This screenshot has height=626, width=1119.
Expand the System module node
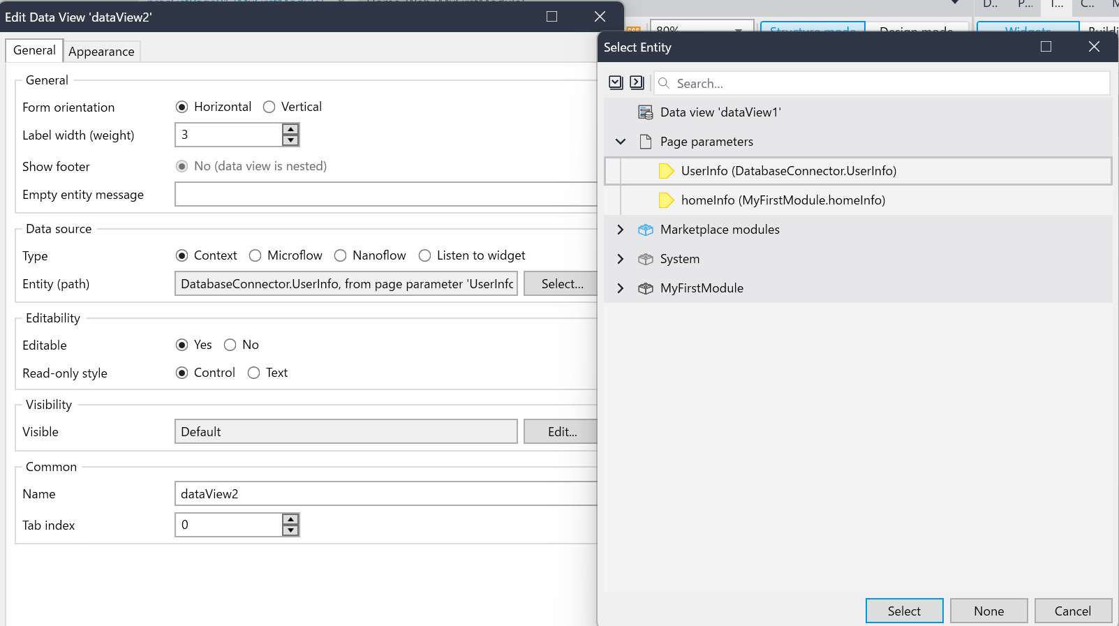point(620,259)
